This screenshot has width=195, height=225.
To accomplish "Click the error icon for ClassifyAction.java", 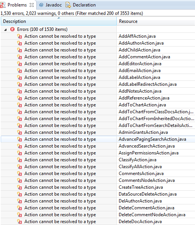I will point(19,160).
